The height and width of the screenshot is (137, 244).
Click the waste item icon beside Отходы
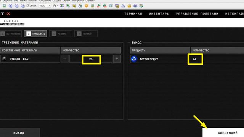point(4,59)
